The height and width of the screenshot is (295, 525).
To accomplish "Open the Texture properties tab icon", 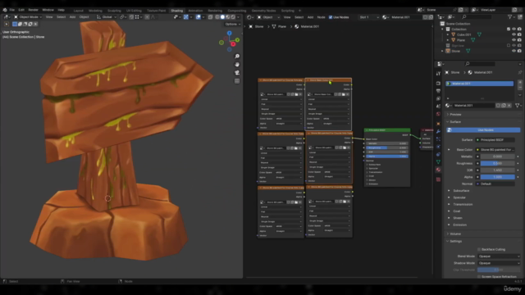I will [438, 179].
